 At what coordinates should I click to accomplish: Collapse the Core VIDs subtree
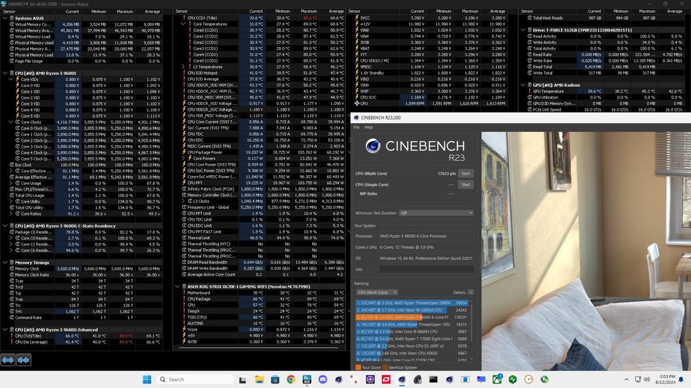click(x=11, y=79)
